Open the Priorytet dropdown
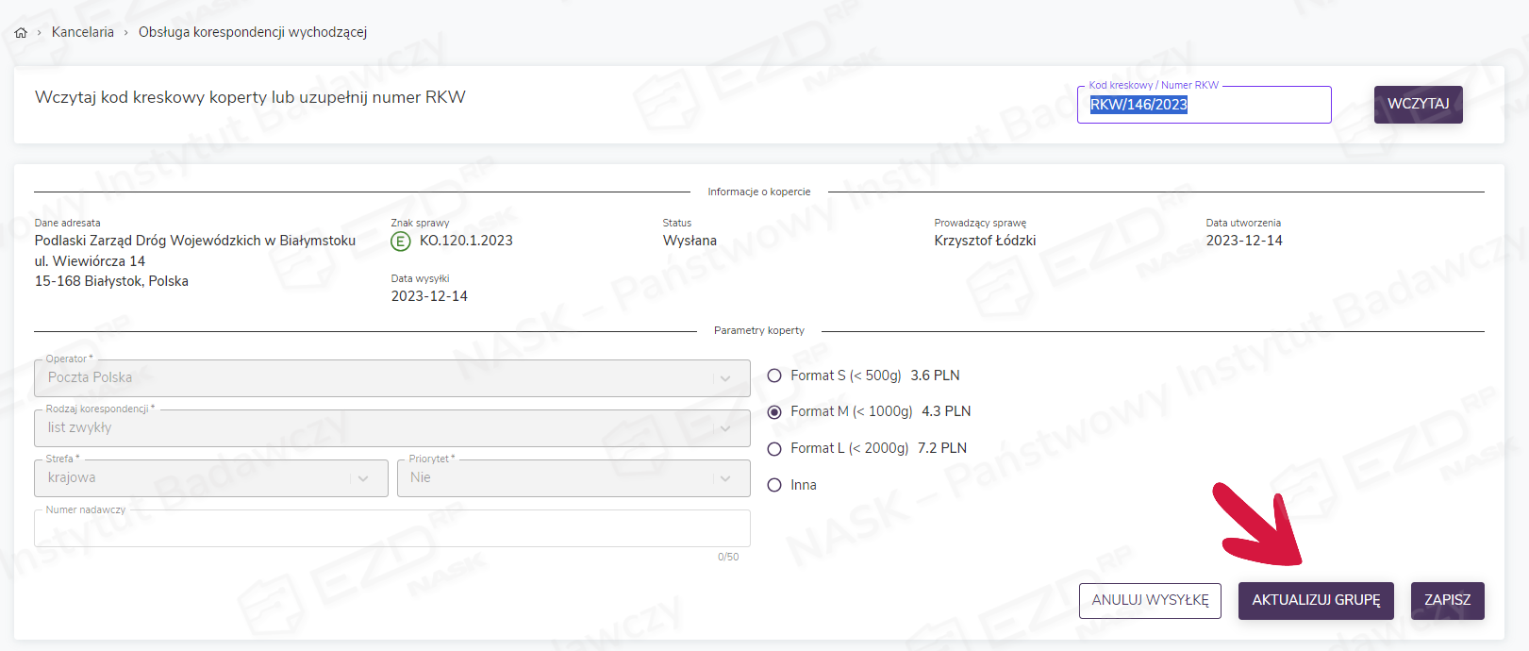The width and height of the screenshot is (1529, 651). click(x=573, y=478)
